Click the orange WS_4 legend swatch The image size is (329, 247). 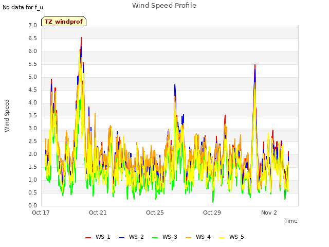[189, 238]
